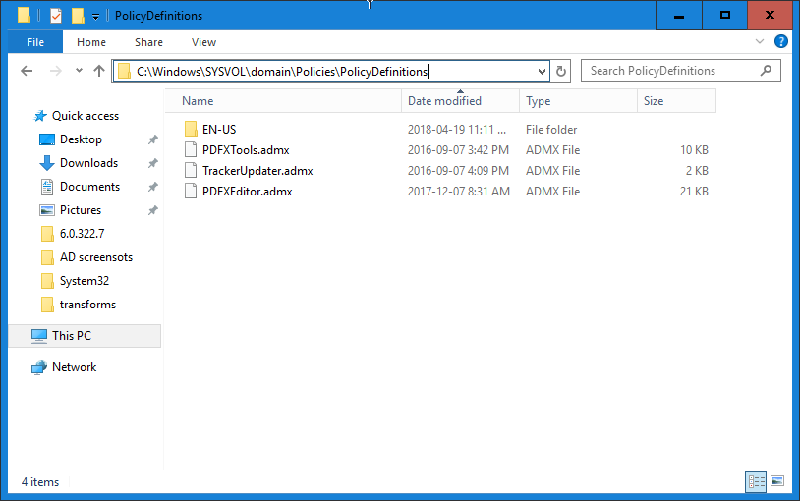
Task: Go forward with the Forward arrow
Action: pyautogui.click(x=56, y=71)
